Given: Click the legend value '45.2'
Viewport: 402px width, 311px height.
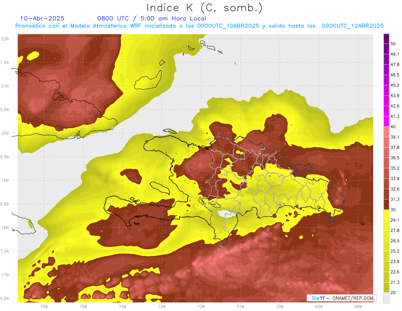Looking at the screenshot, I should (395, 85).
